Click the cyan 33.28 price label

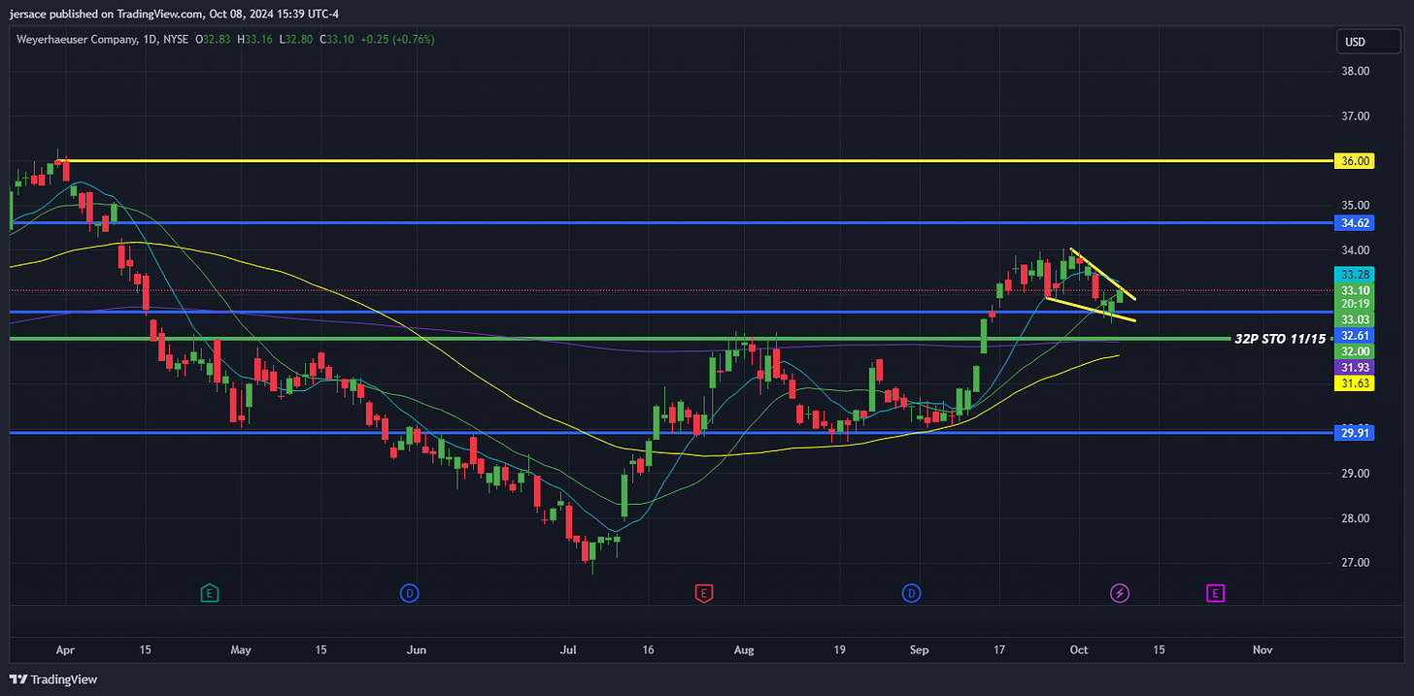1355,275
